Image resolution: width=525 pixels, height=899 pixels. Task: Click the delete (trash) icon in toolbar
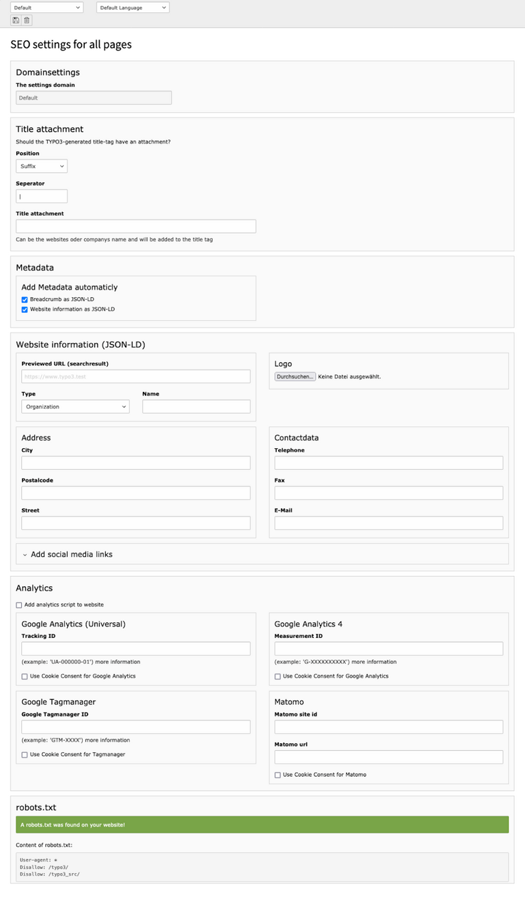[x=26, y=20]
